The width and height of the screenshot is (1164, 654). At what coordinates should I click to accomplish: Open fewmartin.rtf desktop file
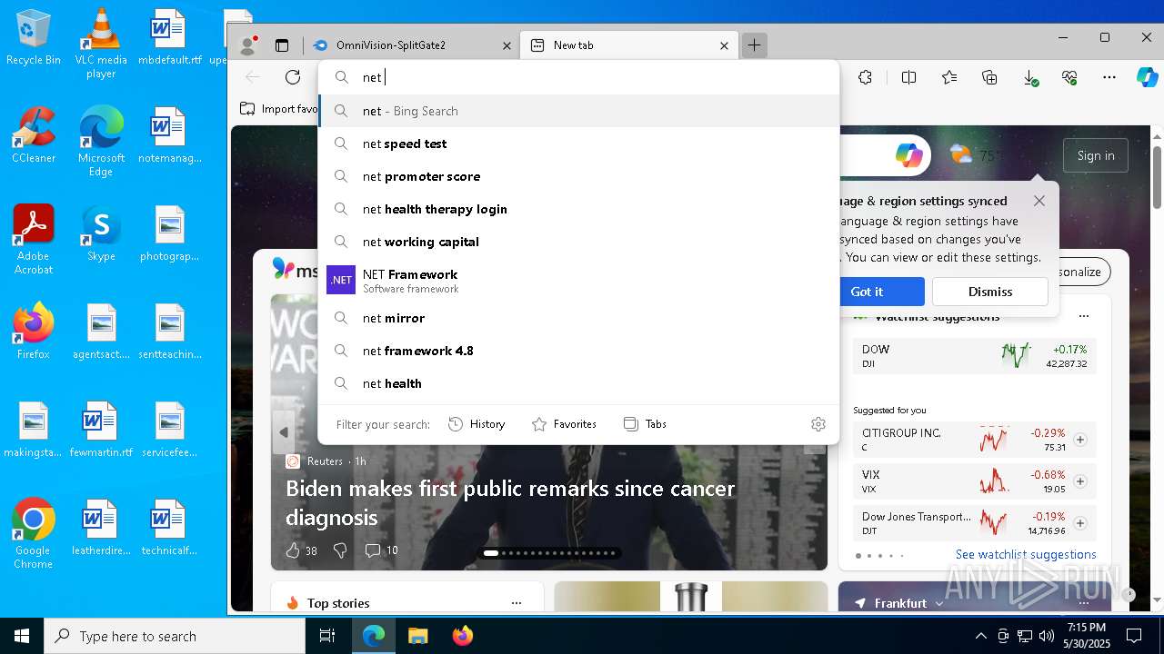pos(101,430)
